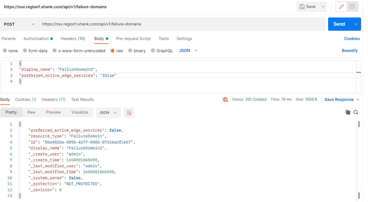Viewport: 368px width, 202px height.
Task: Choose the form-data body option
Action: [25, 51]
